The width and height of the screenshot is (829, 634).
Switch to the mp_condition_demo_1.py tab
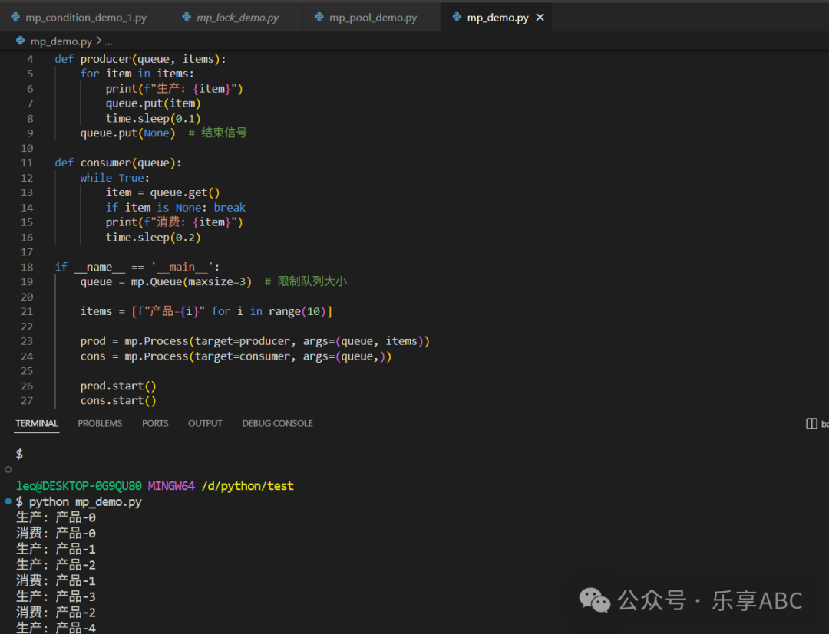tap(86, 18)
